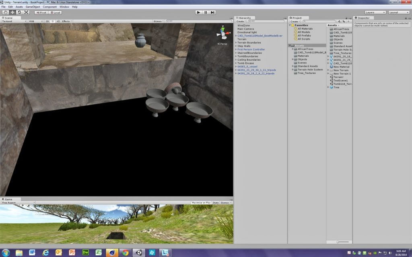Viewport: 412px width, 257px height.
Task: Click the Project search field
Action: [319, 21]
